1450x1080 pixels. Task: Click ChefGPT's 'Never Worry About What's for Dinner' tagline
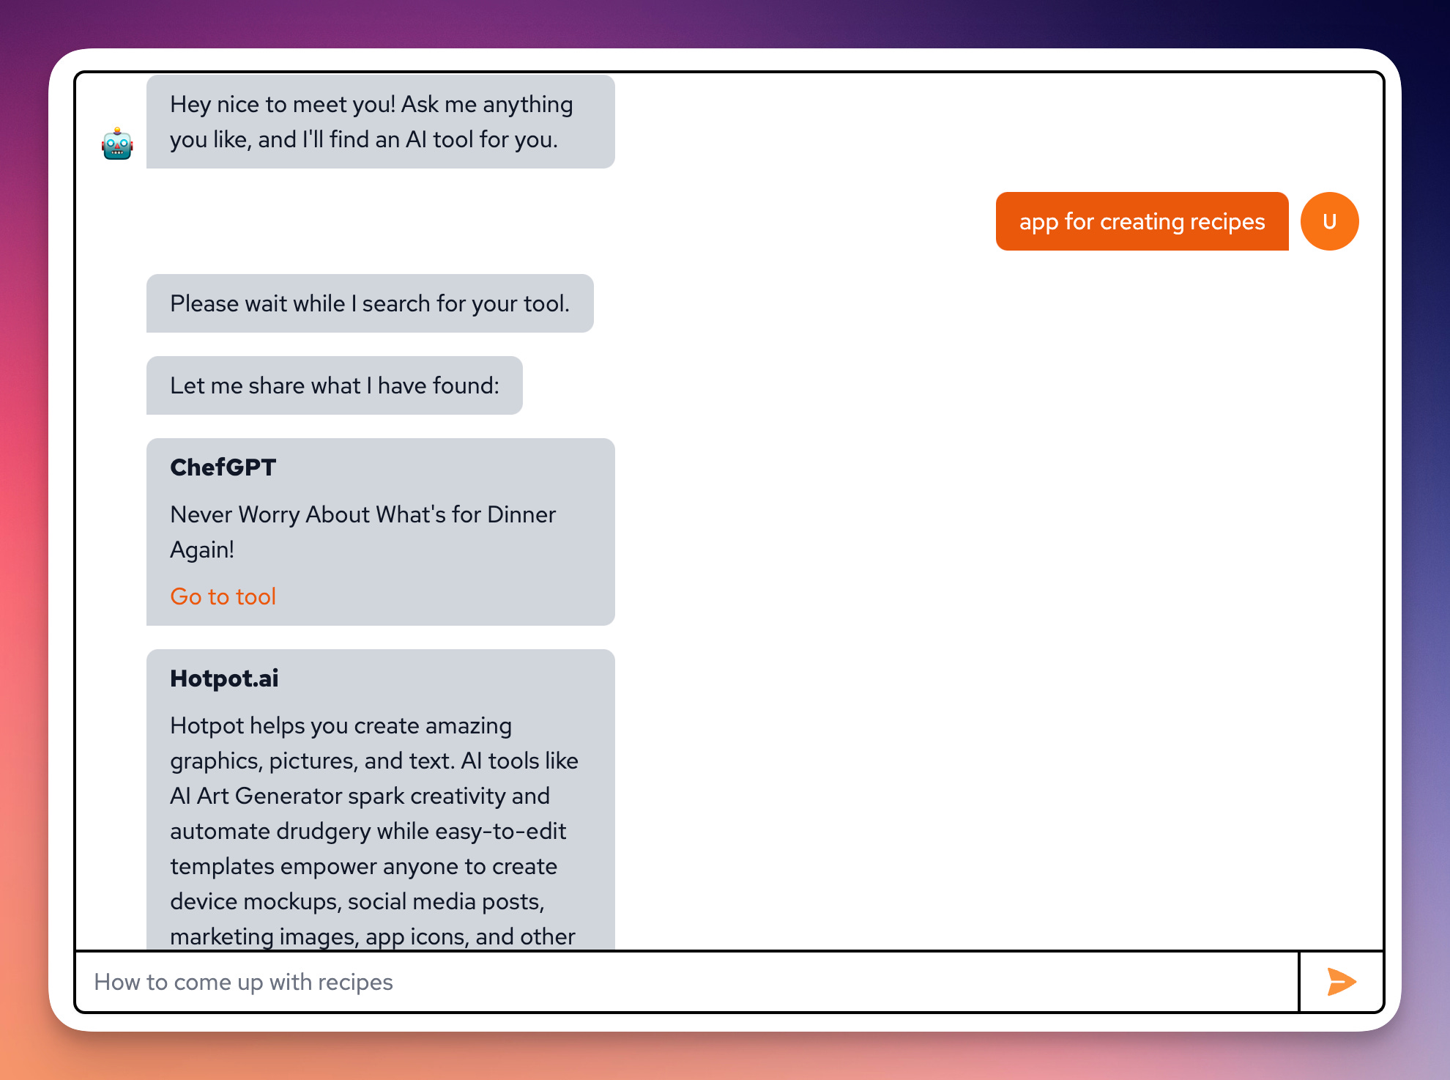[362, 514]
